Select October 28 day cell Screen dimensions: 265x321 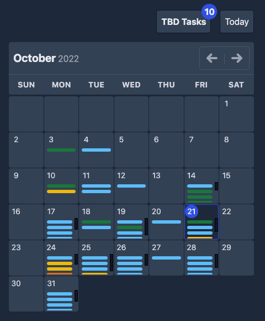tap(202, 258)
